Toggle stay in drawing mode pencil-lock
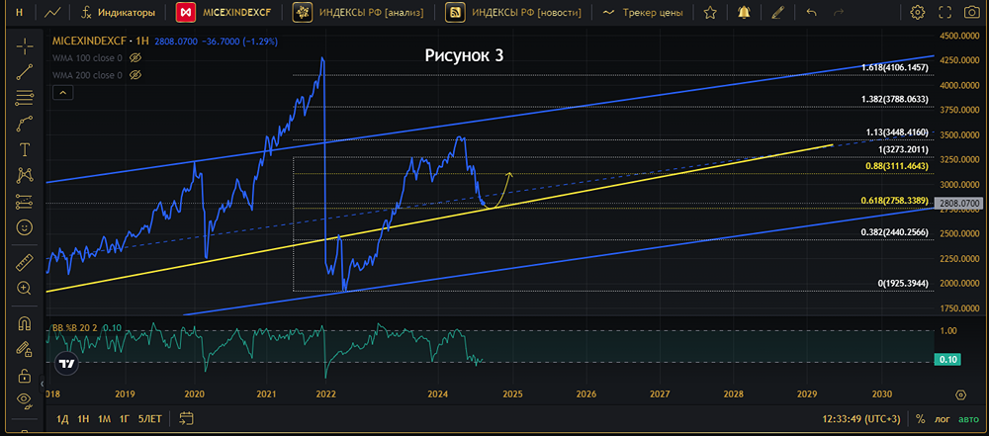The height and width of the screenshot is (436, 989). (25, 348)
